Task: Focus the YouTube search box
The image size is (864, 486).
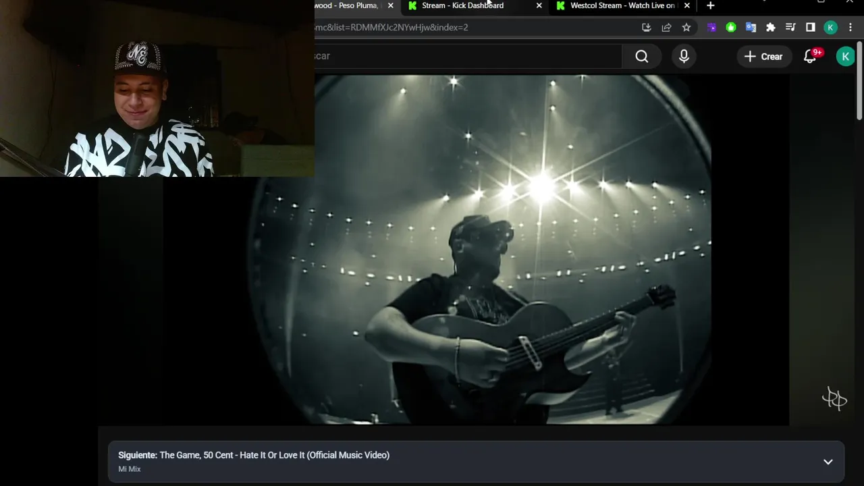Action: coord(468,57)
